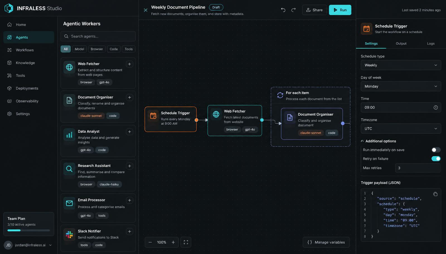The image size is (446, 254).
Task: Click the redo arrow icon
Action: click(294, 10)
